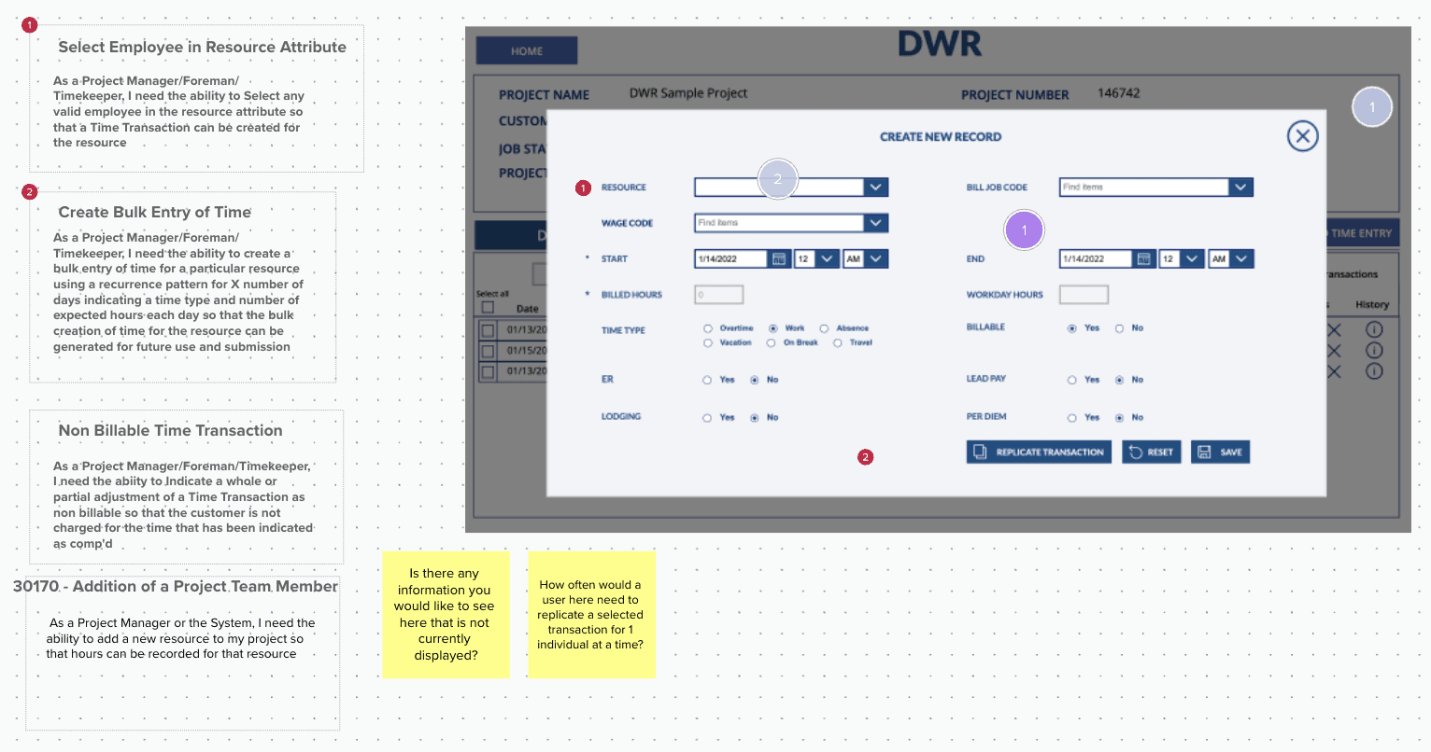1431x752 pixels.
Task: Click History info icon for 01/15 row
Action: [x=1374, y=350]
